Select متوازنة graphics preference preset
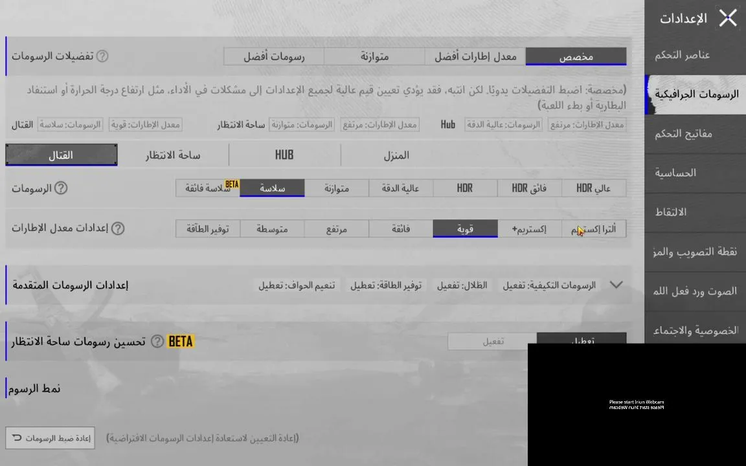 pyautogui.click(x=374, y=56)
